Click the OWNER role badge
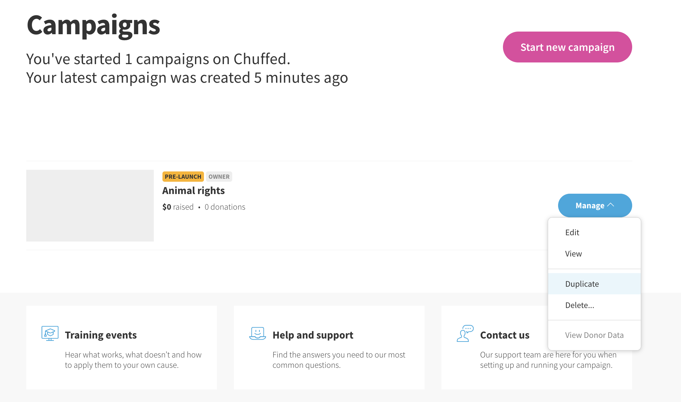Image resolution: width=681 pixels, height=402 pixels. (219, 177)
